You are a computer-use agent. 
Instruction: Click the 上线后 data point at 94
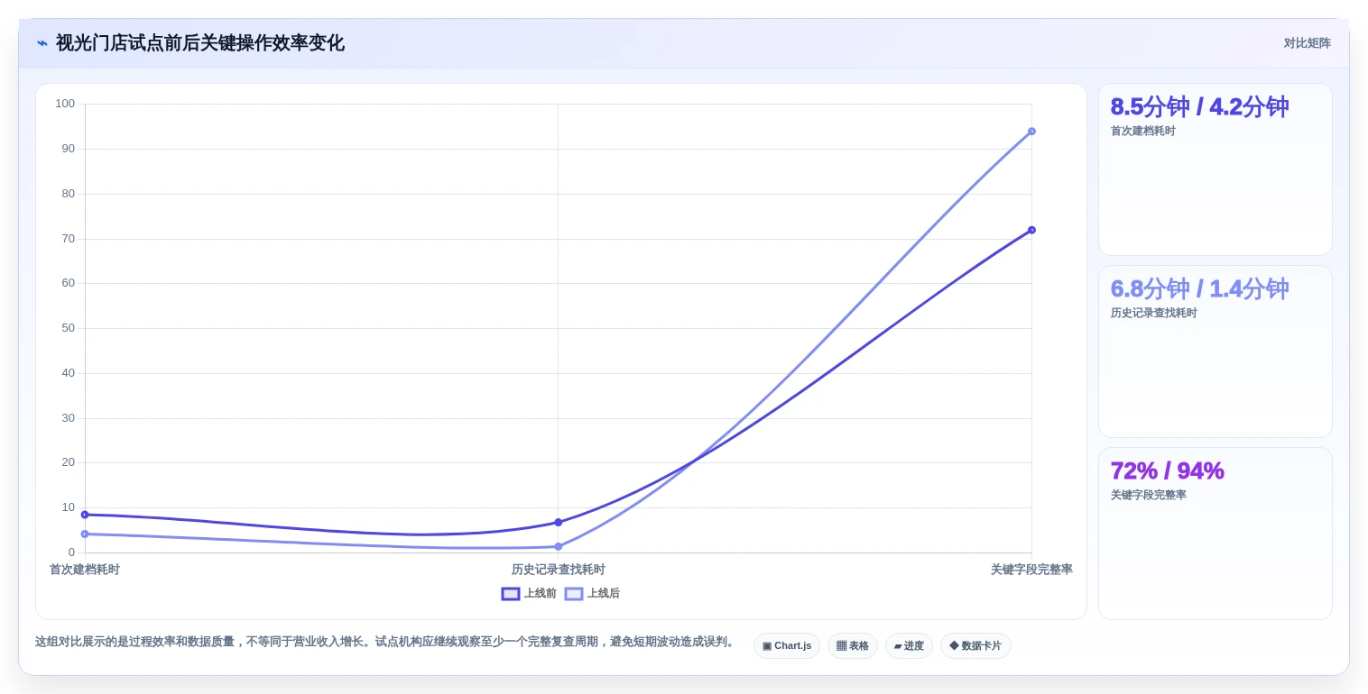pyautogui.click(x=1031, y=132)
